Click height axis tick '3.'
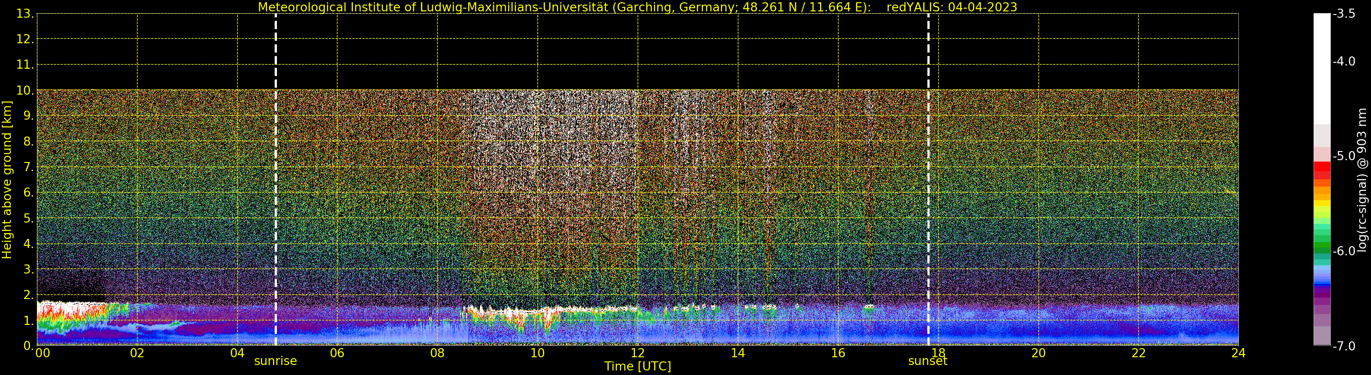Viewport: 1371px width, 375px height. pyautogui.click(x=29, y=269)
